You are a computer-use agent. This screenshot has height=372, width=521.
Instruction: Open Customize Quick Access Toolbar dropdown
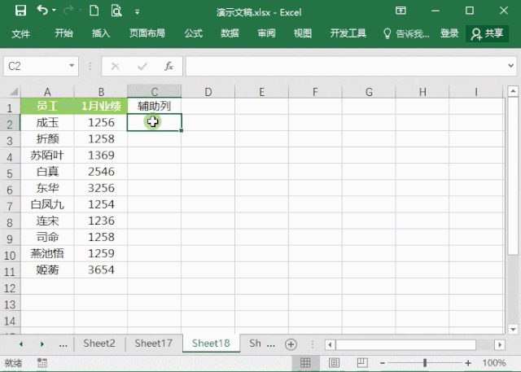(x=137, y=12)
